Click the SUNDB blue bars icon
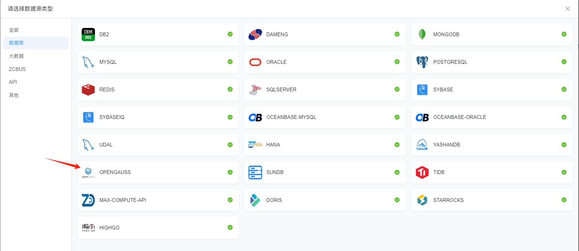The width and height of the screenshot is (579, 251). (x=255, y=172)
